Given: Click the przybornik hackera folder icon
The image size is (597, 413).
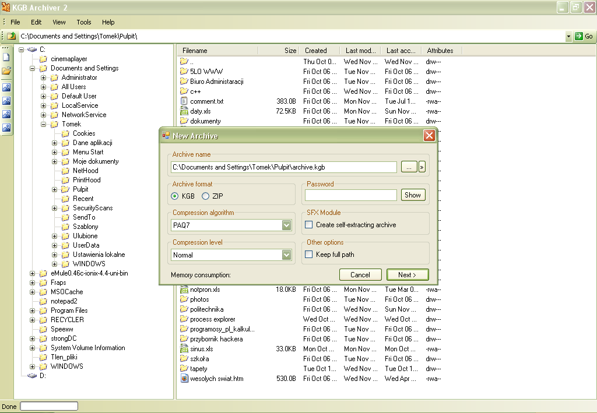Looking at the screenshot, I should (x=184, y=339).
